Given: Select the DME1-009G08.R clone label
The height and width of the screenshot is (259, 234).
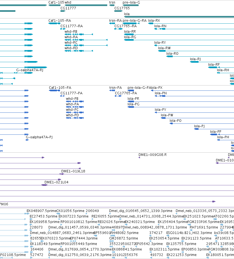Looking at the screenshot, I should point(153,155).
